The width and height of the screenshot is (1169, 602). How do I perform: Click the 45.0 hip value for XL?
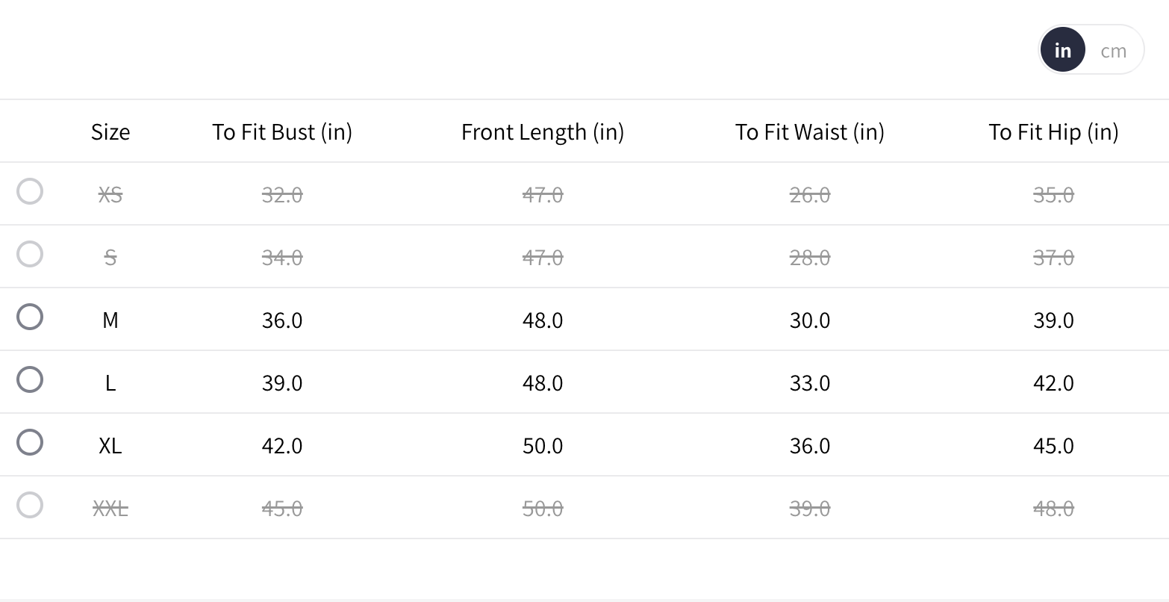tap(1053, 446)
